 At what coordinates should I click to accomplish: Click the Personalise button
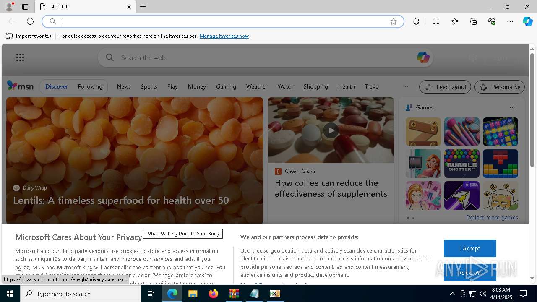point(500,87)
